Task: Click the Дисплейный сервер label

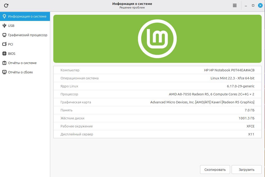Action: (77, 134)
